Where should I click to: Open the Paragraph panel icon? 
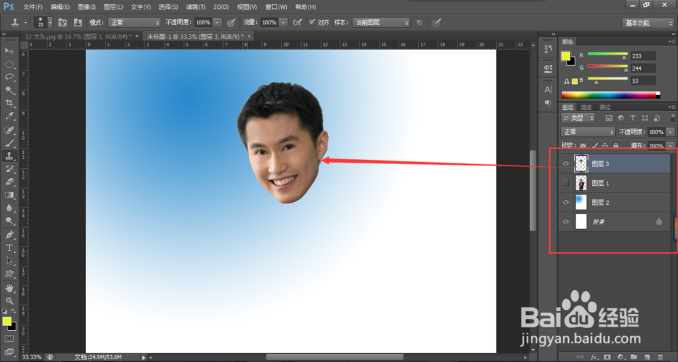click(x=548, y=103)
